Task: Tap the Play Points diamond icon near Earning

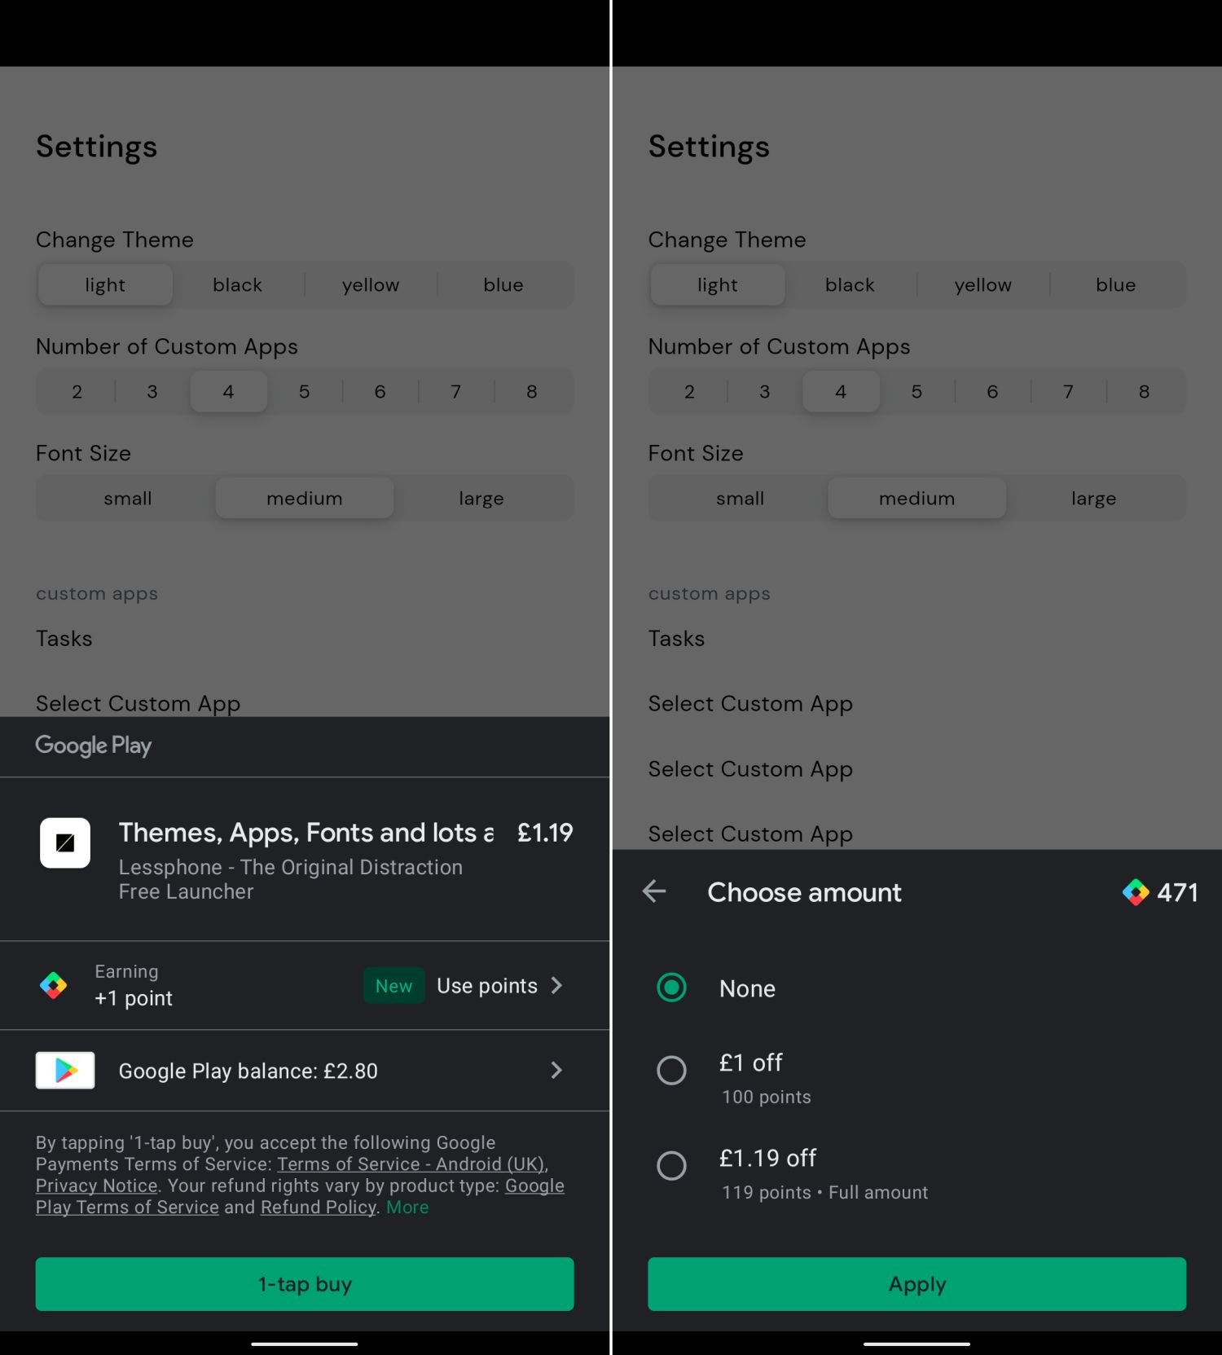Action: [x=54, y=985]
